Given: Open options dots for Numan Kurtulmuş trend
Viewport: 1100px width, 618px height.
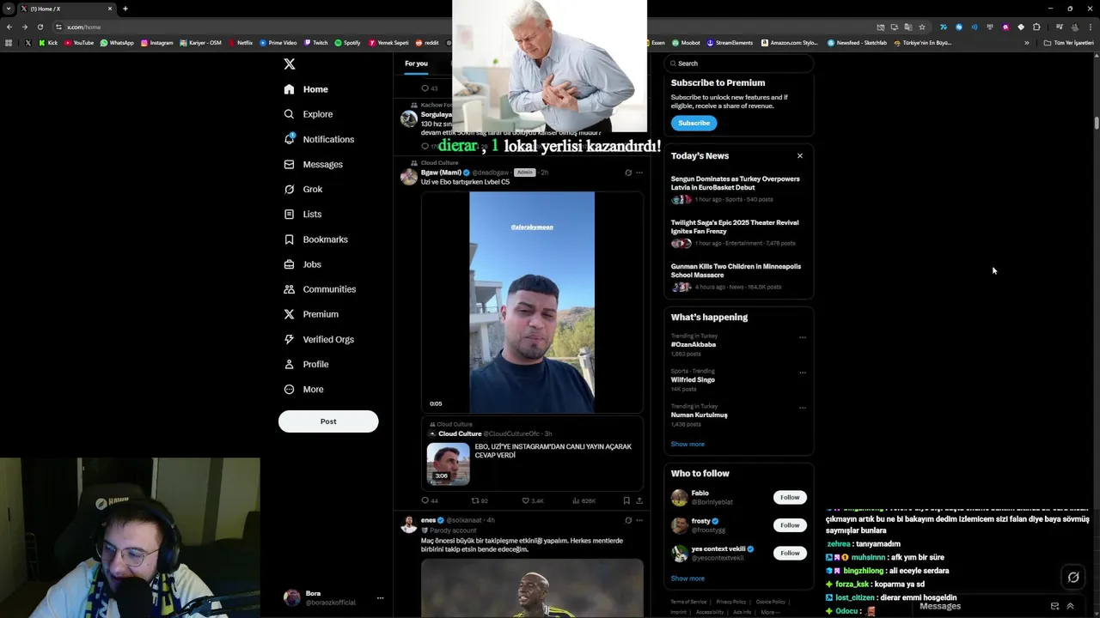Looking at the screenshot, I should (803, 408).
